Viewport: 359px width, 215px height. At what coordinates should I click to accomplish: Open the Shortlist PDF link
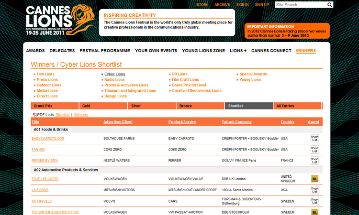click(62, 115)
